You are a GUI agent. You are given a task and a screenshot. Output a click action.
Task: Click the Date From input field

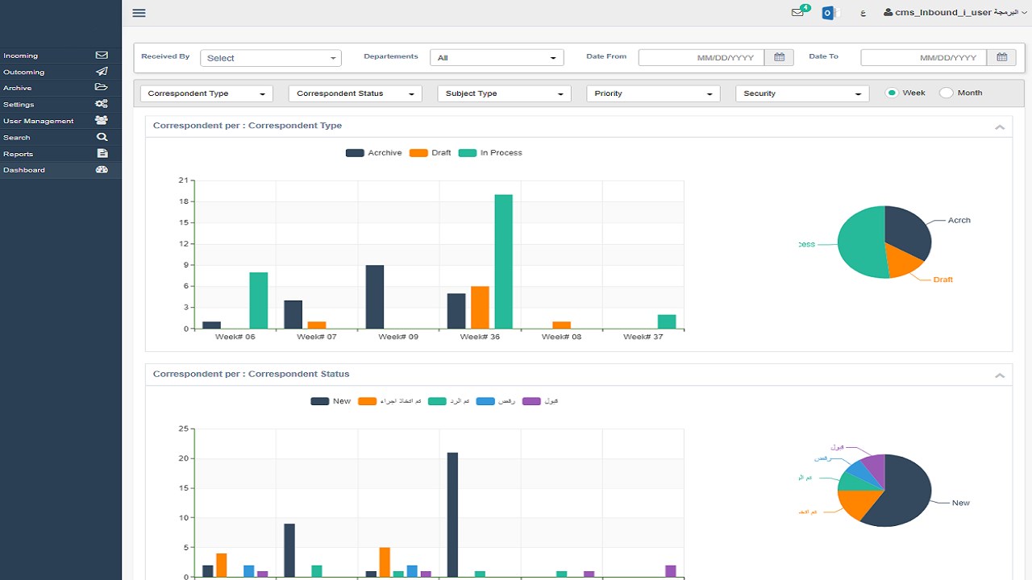click(x=701, y=57)
